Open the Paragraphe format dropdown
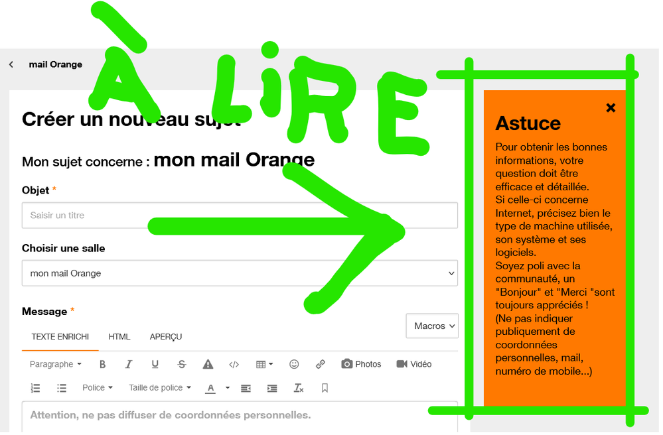 [55, 365]
